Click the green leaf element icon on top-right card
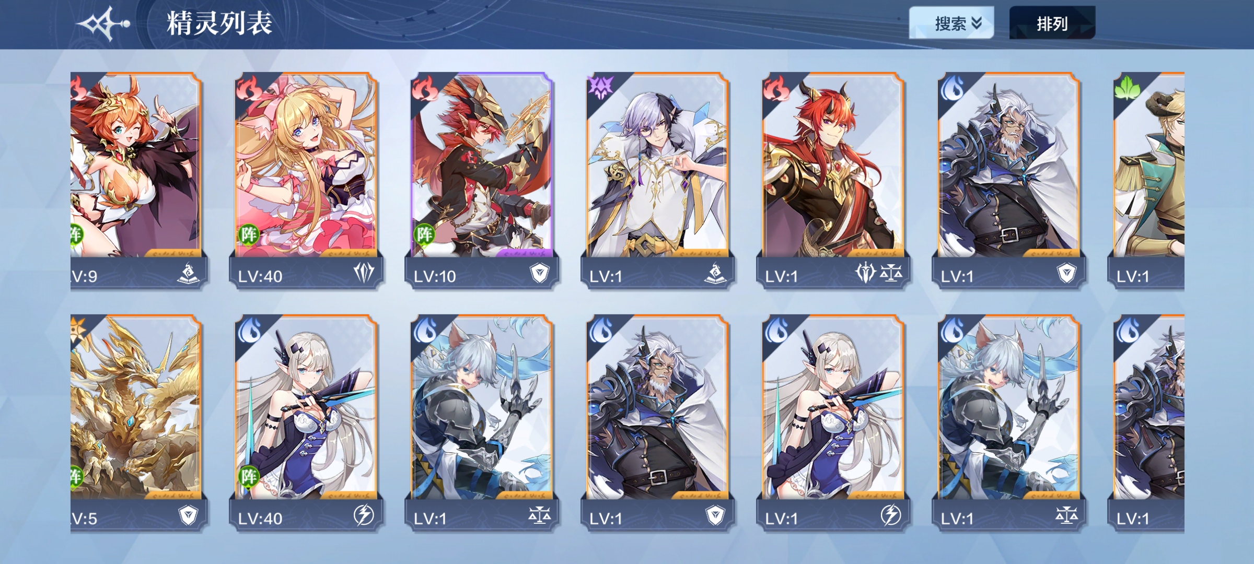 pos(1127,88)
